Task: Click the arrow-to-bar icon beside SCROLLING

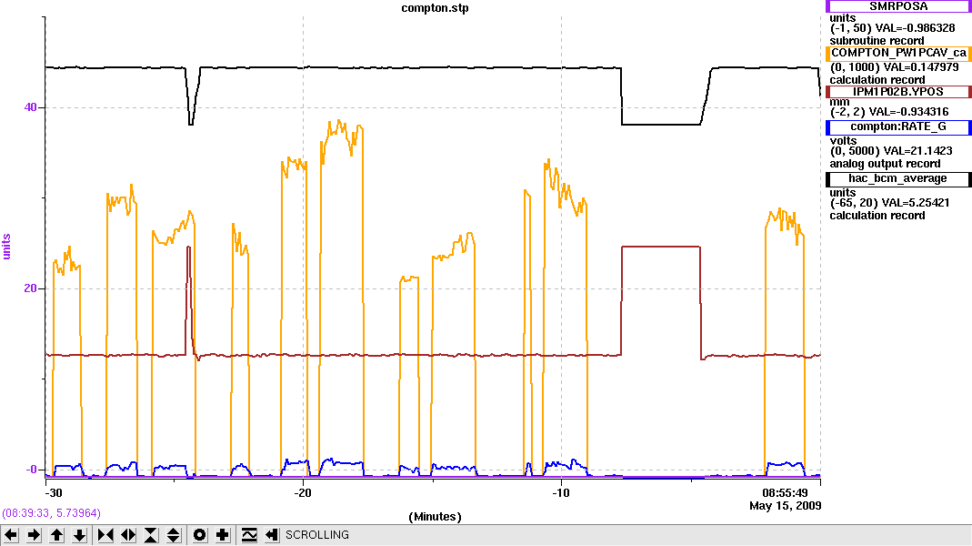Action: (272, 535)
